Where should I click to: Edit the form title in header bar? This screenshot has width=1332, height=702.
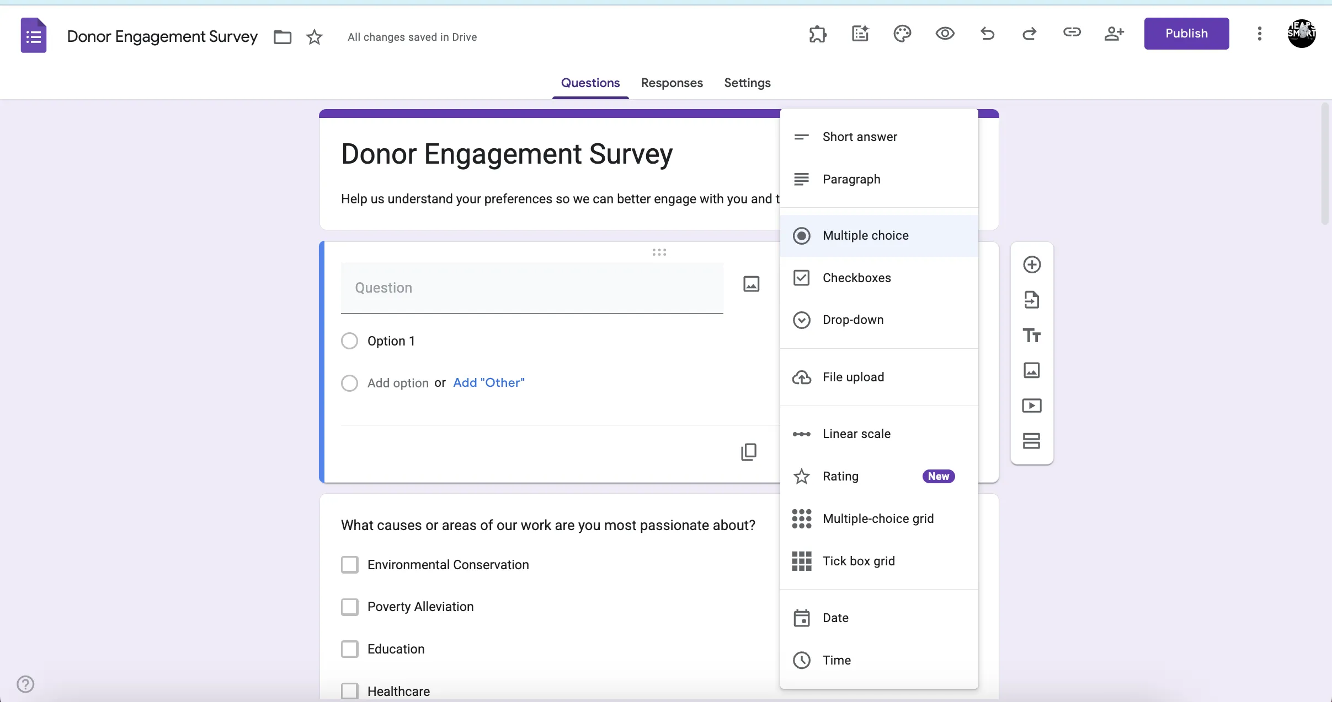(x=162, y=36)
